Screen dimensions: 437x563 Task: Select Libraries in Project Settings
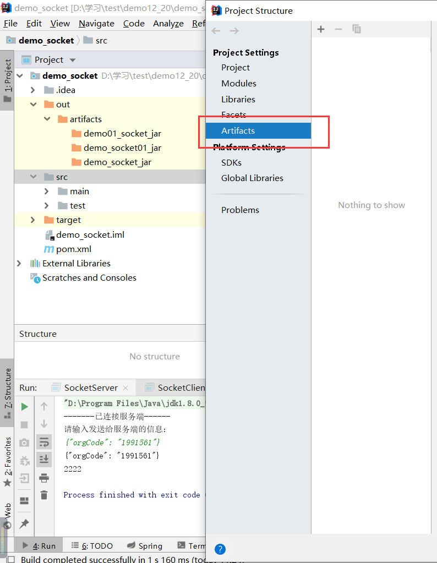pyautogui.click(x=238, y=100)
